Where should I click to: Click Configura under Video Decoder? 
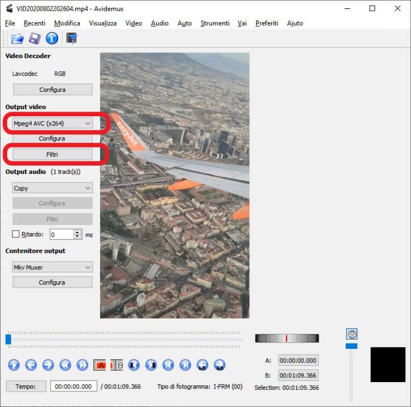[52, 89]
